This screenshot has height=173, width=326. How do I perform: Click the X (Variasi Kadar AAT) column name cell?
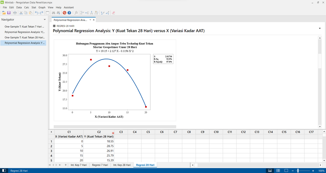click(69, 136)
